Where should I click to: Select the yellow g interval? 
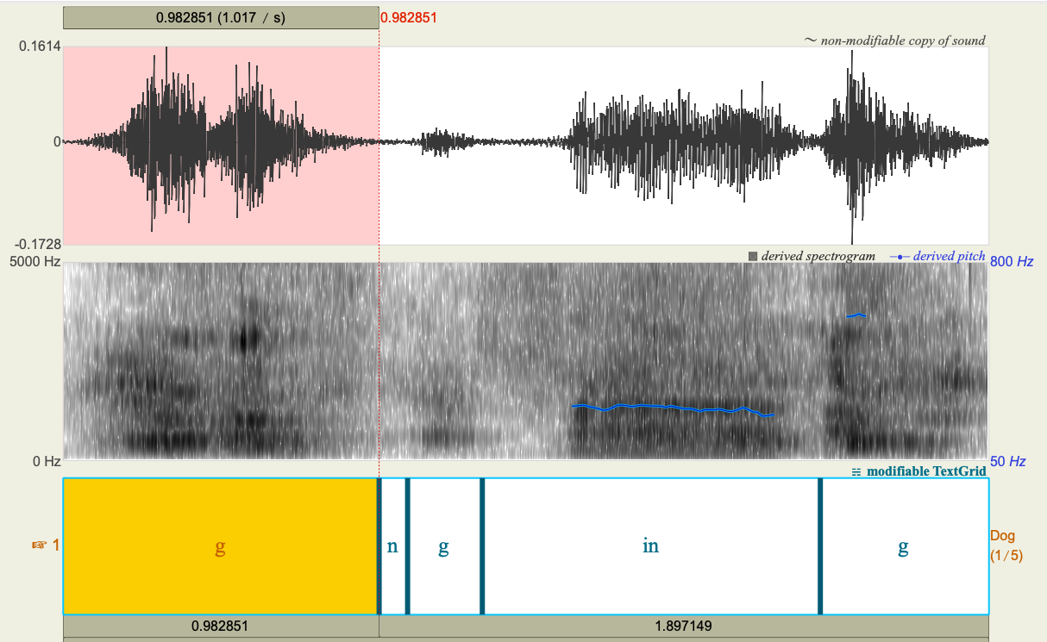click(220, 545)
